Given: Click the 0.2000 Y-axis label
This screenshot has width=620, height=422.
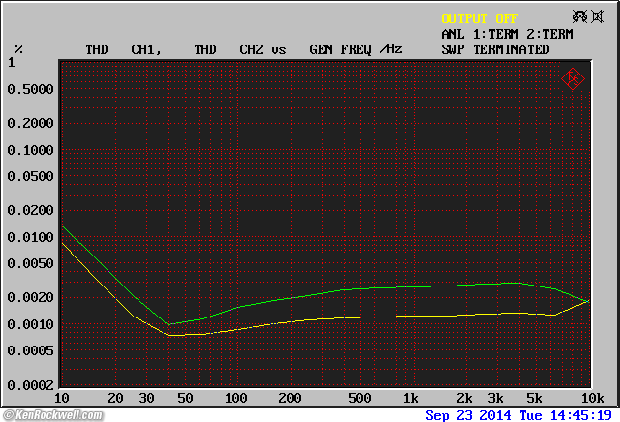Looking at the screenshot, I should click(x=30, y=123).
